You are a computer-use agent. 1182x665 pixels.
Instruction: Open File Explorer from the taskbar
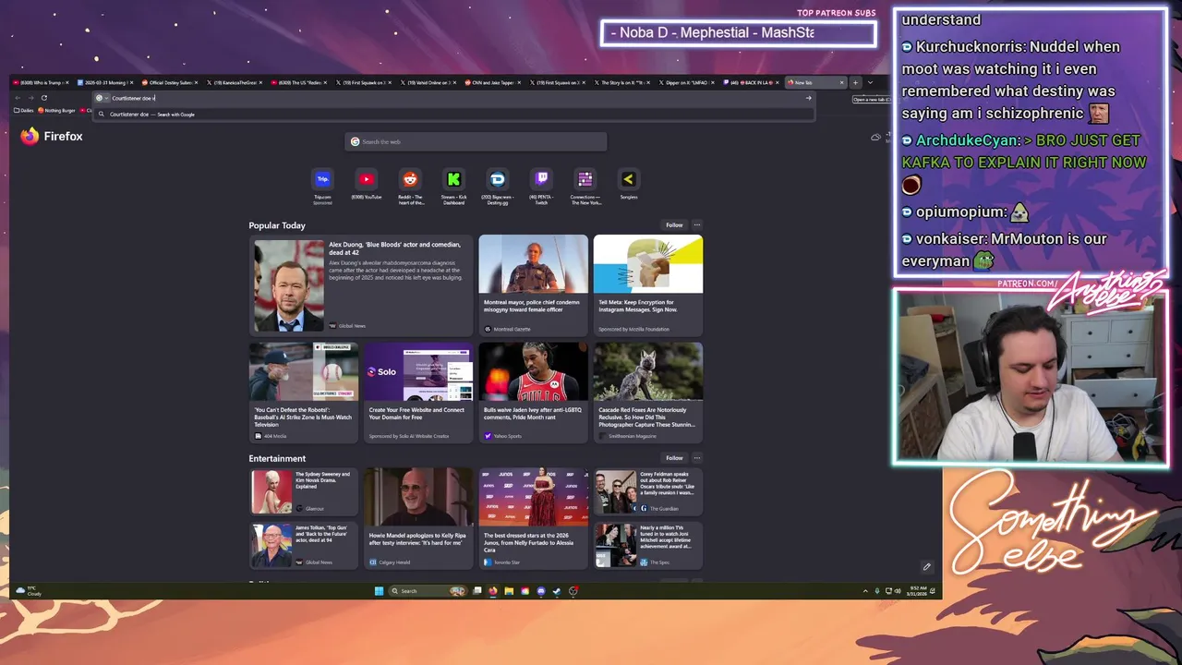(x=509, y=591)
